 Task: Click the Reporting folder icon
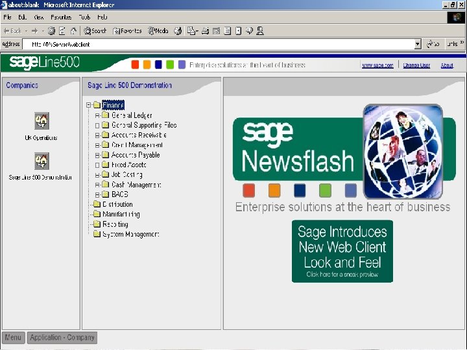pyautogui.click(x=97, y=224)
